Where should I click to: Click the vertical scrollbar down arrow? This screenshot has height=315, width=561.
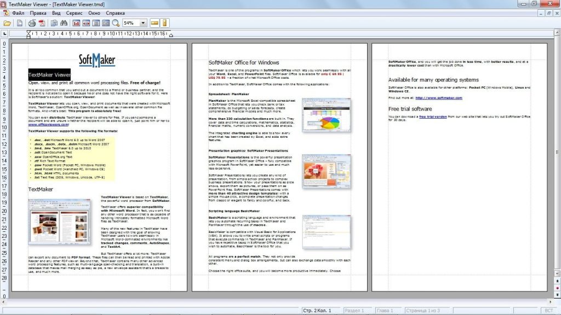click(557, 274)
